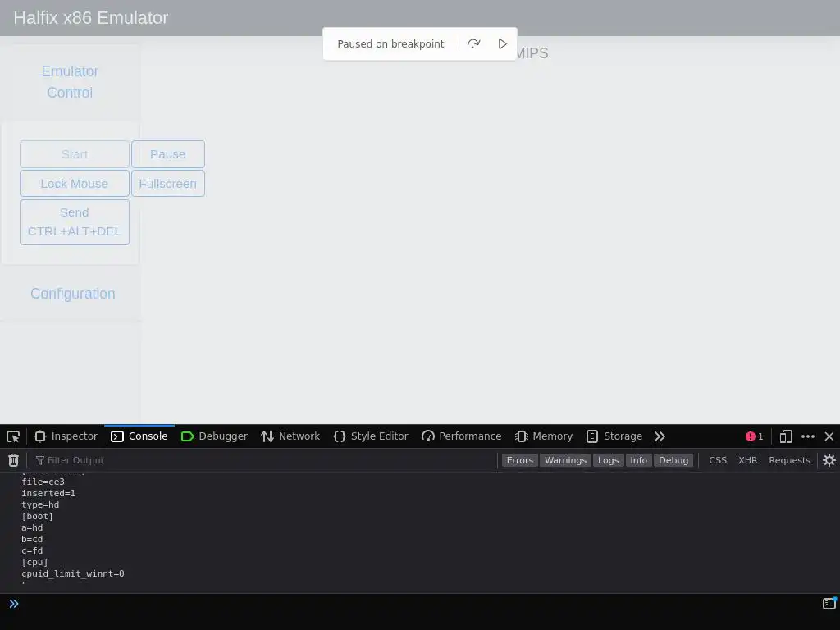Open the Inspector tab
Image resolution: width=840 pixels, height=630 pixels.
(x=66, y=436)
